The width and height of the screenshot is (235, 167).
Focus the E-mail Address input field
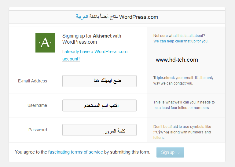[99, 81]
